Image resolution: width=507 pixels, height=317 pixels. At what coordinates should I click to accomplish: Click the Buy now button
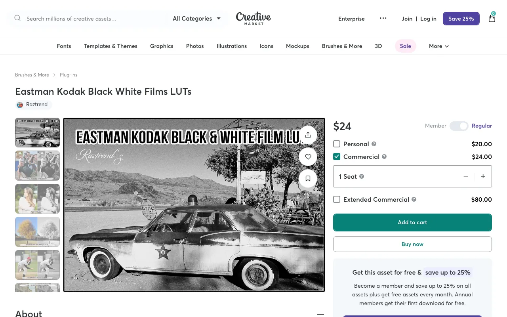point(412,244)
